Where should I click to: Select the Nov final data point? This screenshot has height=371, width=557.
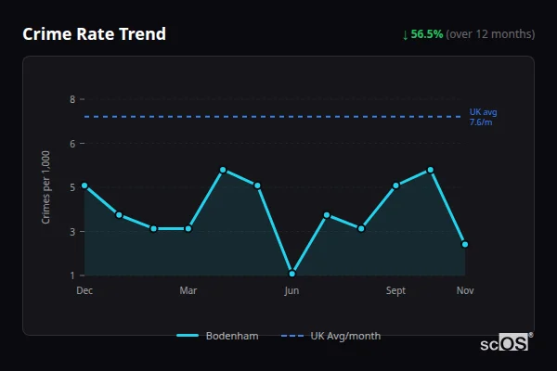pyautogui.click(x=465, y=244)
